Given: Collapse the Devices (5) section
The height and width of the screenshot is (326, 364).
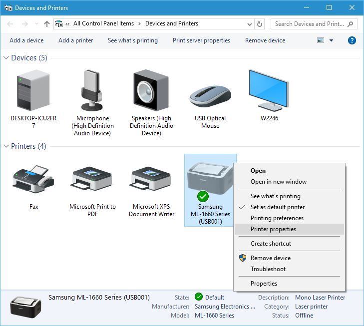Looking at the screenshot, I should (x=6, y=58).
